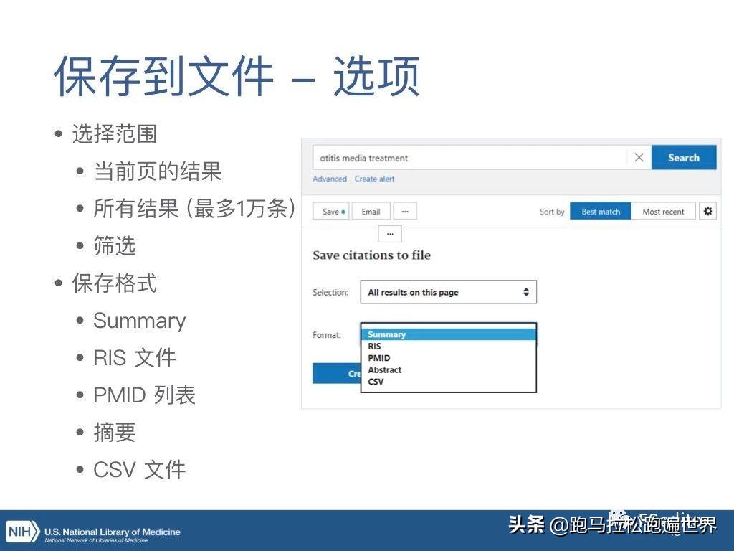Select Abstract in the format list
The height and width of the screenshot is (551, 734).
(384, 369)
